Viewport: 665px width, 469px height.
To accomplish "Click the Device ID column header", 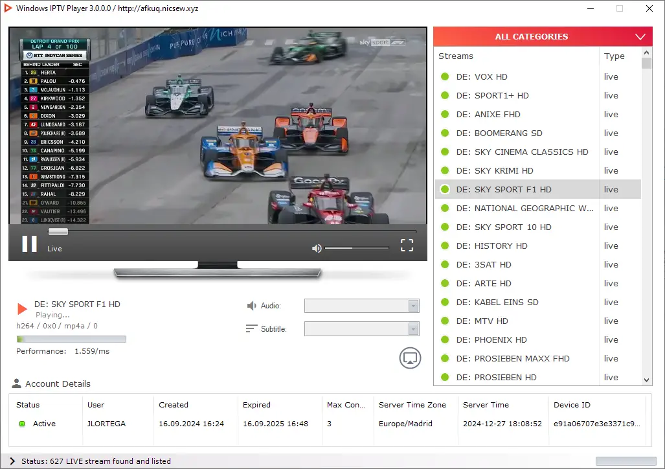I will 572,405.
